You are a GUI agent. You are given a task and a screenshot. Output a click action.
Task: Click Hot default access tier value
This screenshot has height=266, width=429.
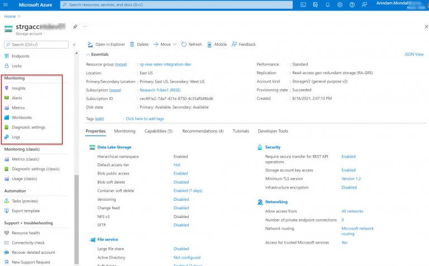tap(177, 165)
